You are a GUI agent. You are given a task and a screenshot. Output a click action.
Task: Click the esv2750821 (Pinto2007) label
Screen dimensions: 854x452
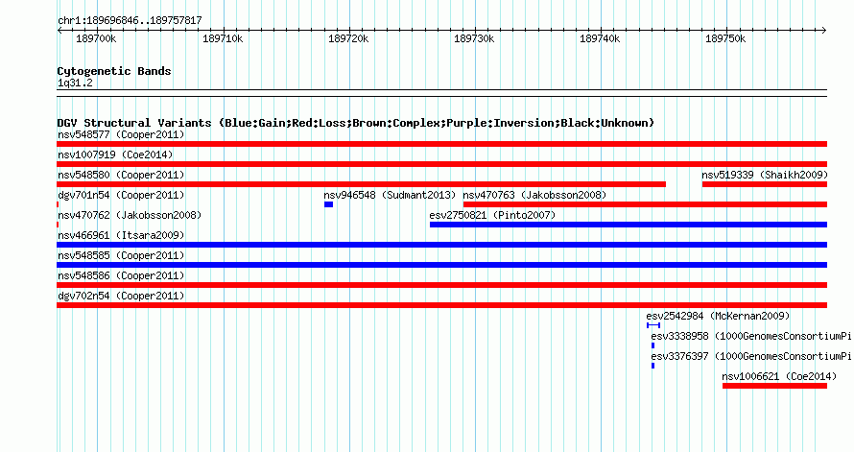tap(492, 215)
